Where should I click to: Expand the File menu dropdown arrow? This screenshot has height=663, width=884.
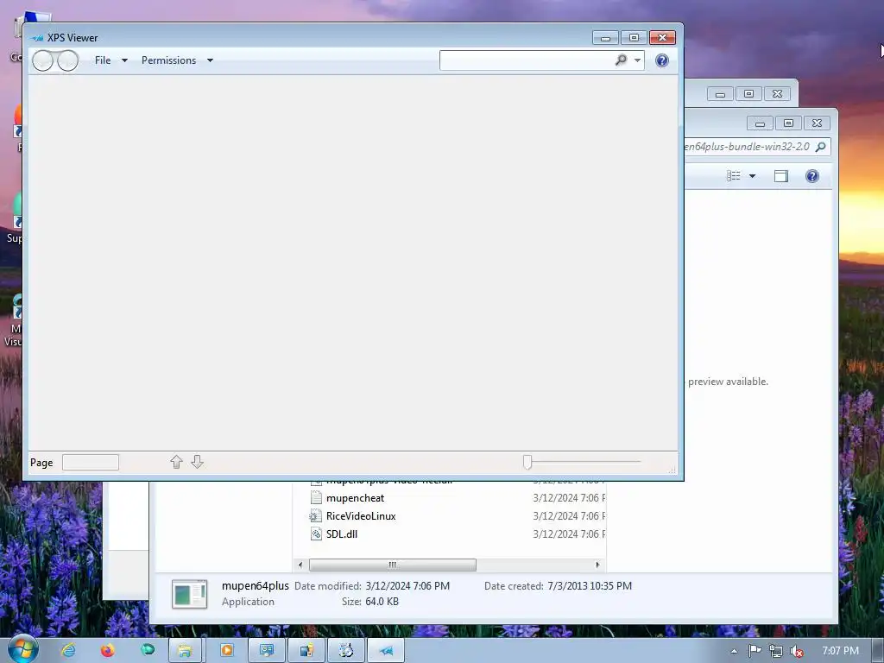124,60
